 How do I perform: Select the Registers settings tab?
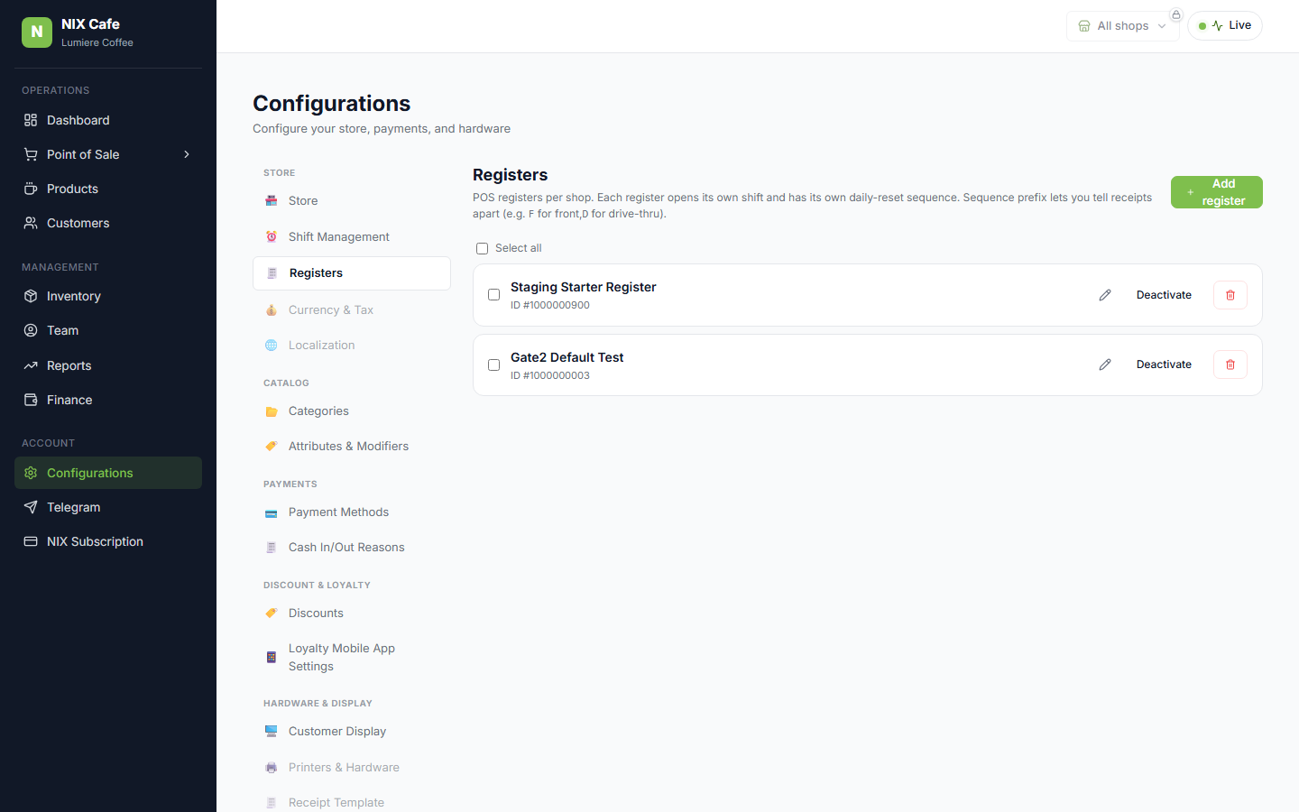click(352, 273)
